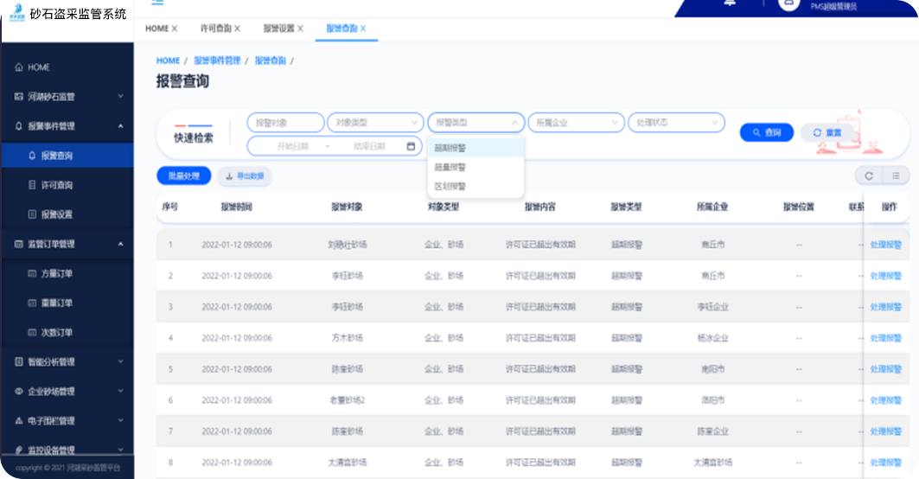Open the 对象类型 dropdown
The width and height of the screenshot is (919, 479).
(375, 123)
